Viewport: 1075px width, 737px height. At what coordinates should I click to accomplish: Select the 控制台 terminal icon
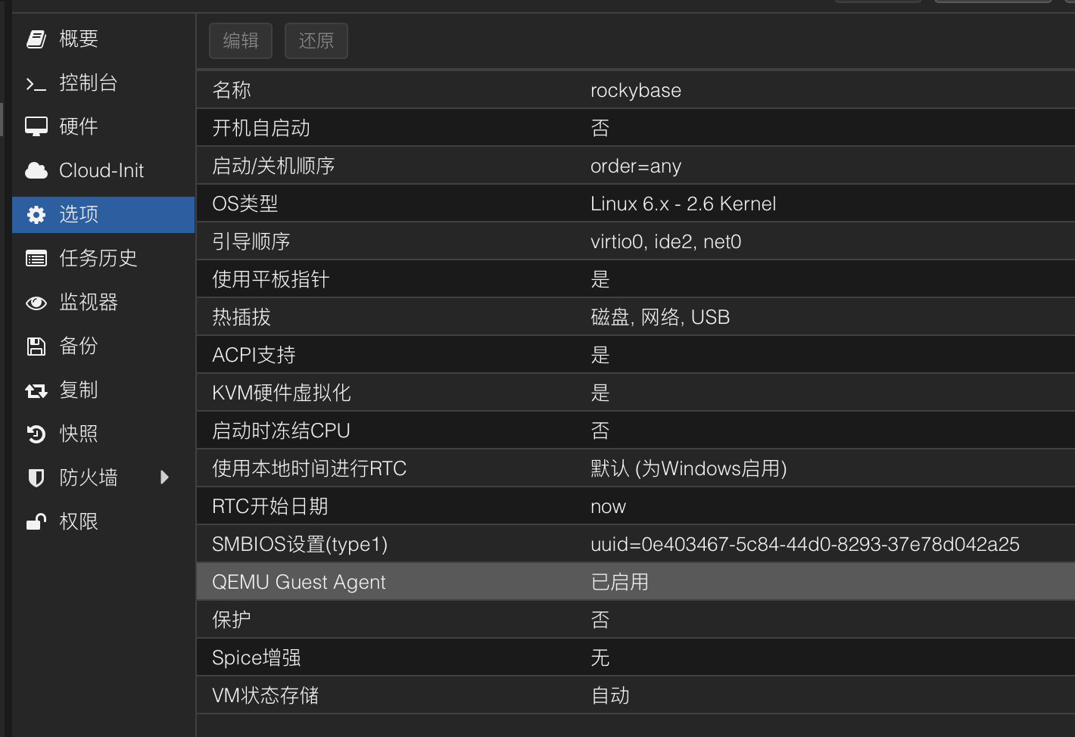pyautogui.click(x=36, y=82)
